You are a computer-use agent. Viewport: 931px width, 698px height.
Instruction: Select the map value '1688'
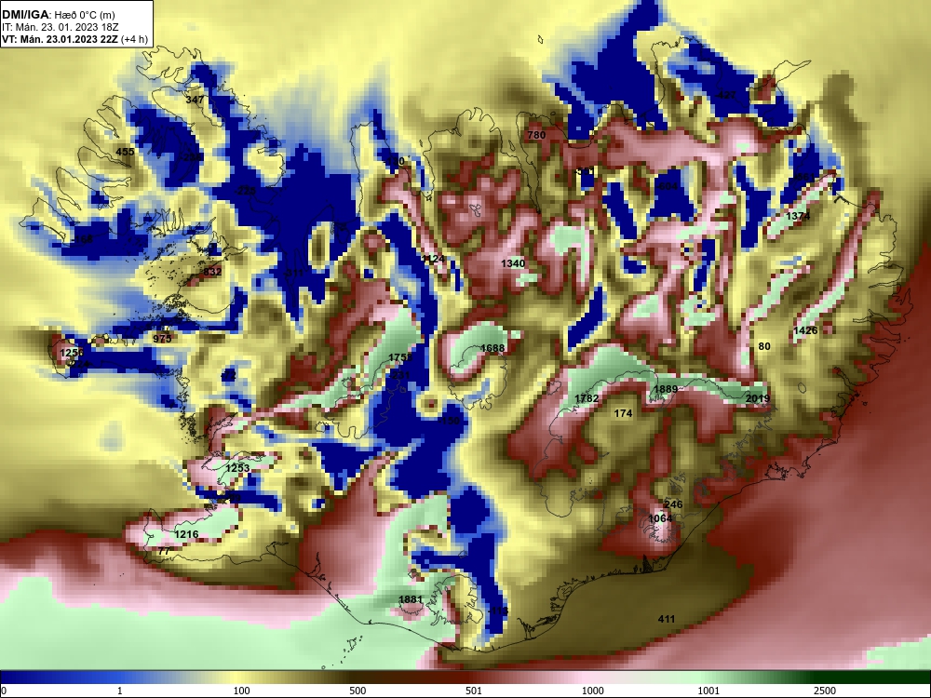492,348
